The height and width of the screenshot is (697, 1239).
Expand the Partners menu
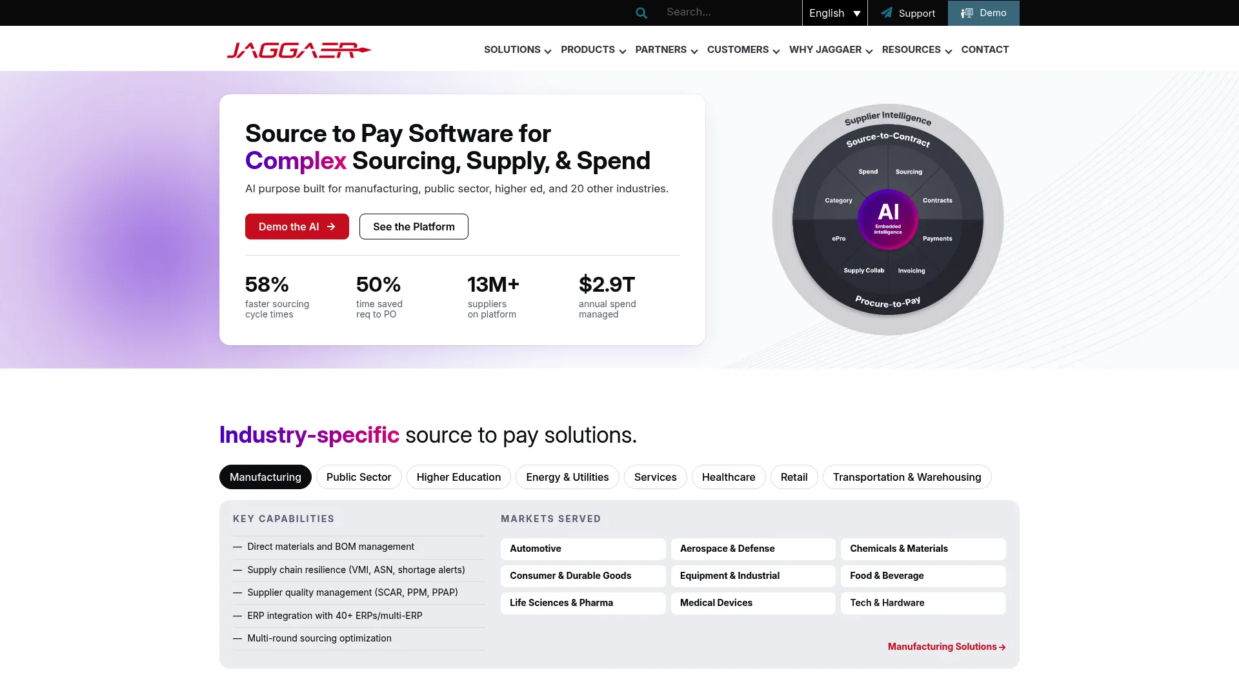(666, 50)
